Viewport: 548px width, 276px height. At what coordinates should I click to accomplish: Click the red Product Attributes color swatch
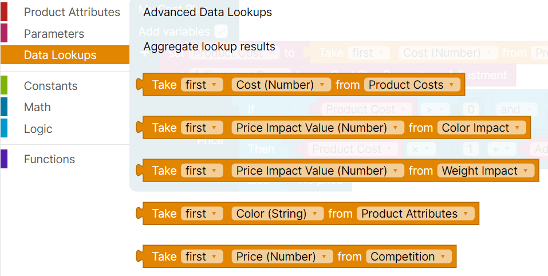point(4,12)
